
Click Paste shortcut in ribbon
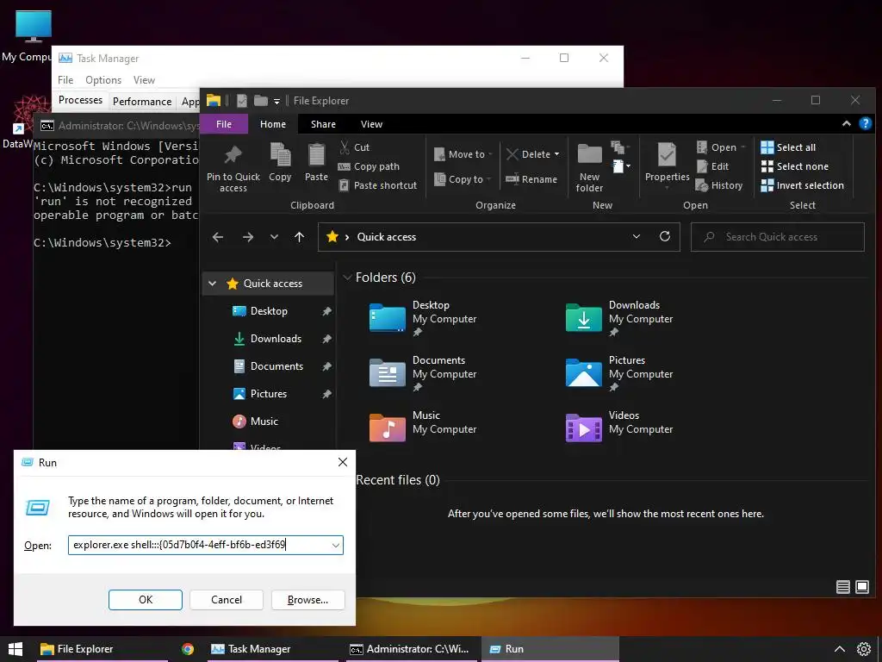click(377, 185)
